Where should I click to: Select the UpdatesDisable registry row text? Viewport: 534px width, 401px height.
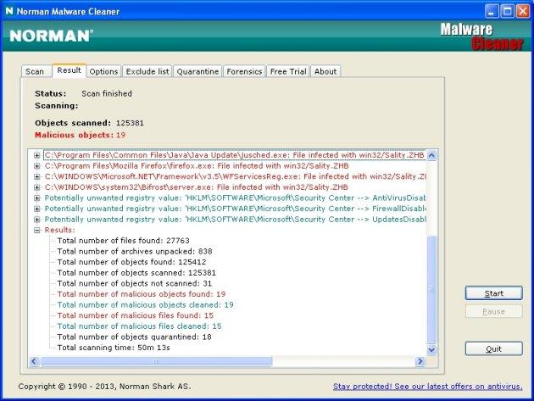pyautogui.click(x=235, y=220)
